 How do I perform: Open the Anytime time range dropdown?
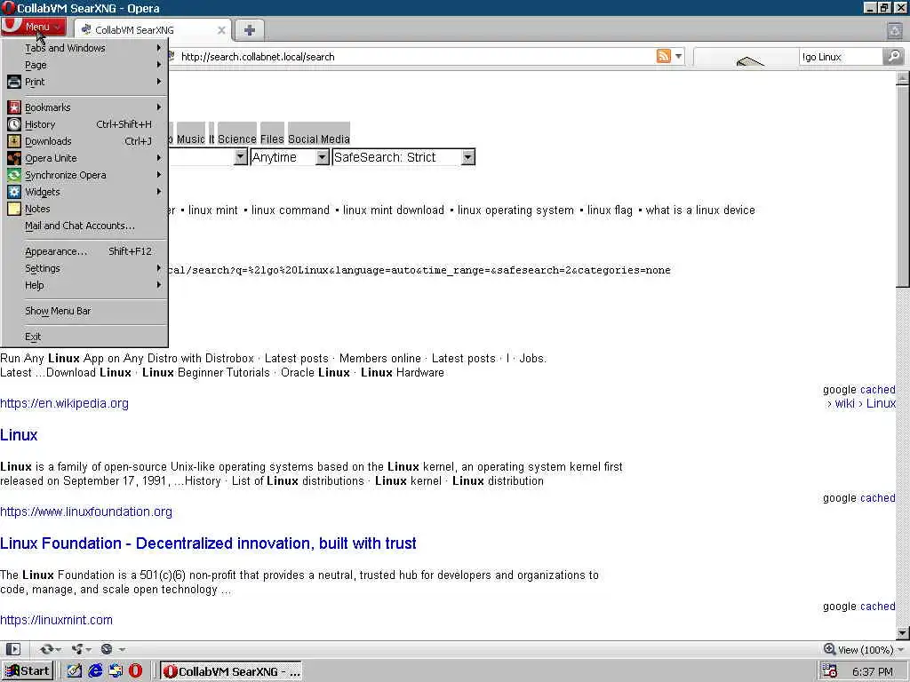point(290,157)
